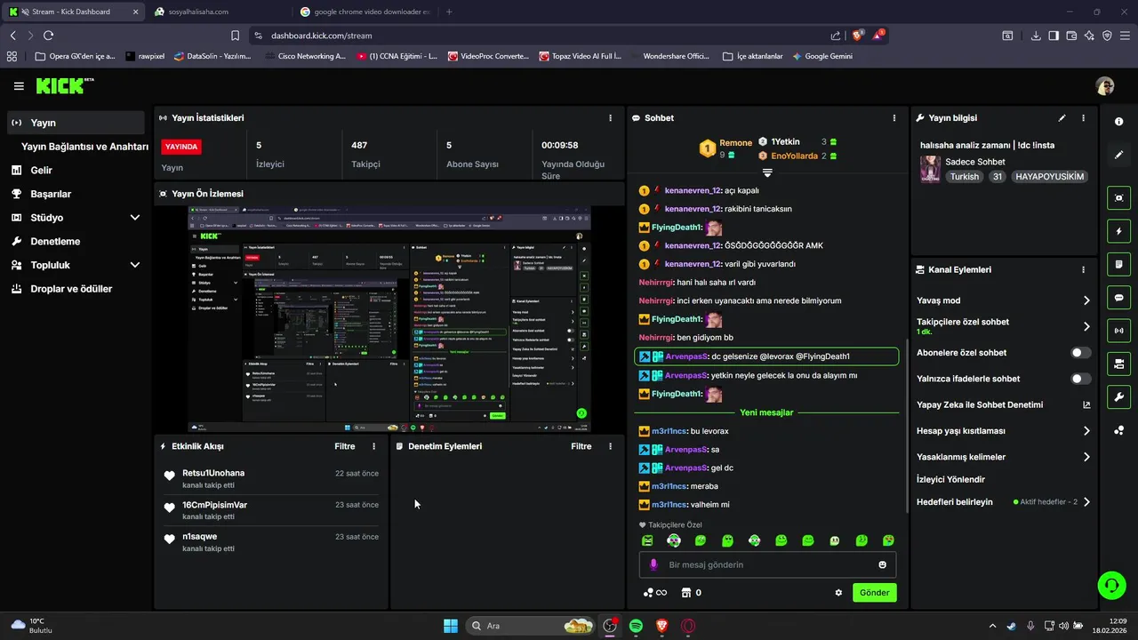This screenshot has width=1138, height=640.
Task: Collapse the pinned leaderboard chevron in chat
Action: click(767, 173)
